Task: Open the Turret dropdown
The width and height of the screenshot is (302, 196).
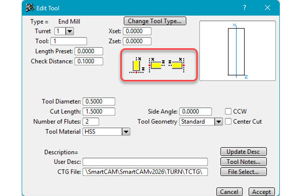Action: point(69,31)
